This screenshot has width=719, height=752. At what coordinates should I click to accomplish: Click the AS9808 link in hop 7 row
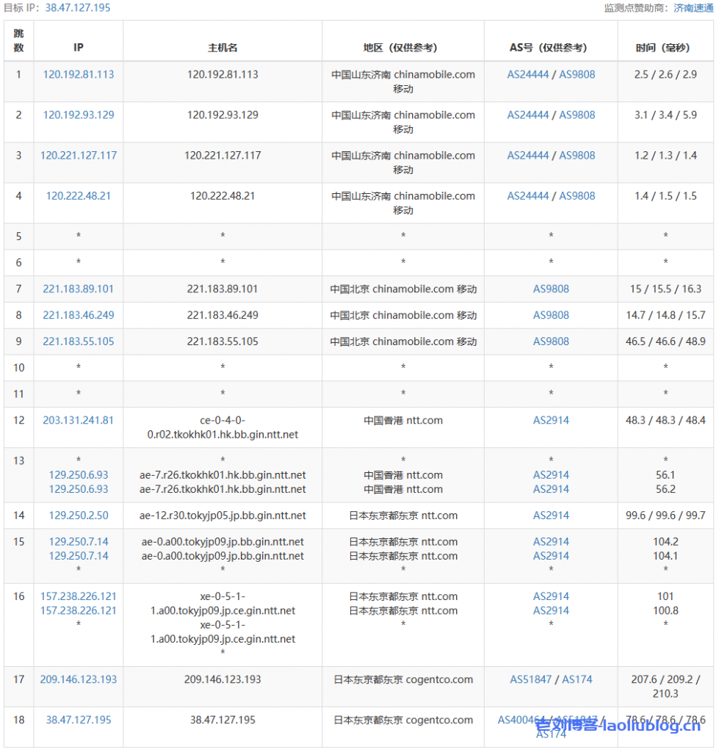[551, 289]
